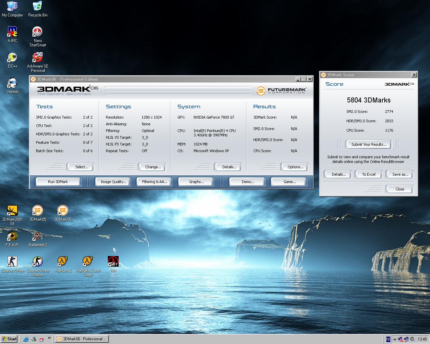
Task: Click the Run 3DMark button
Action: tap(58, 182)
